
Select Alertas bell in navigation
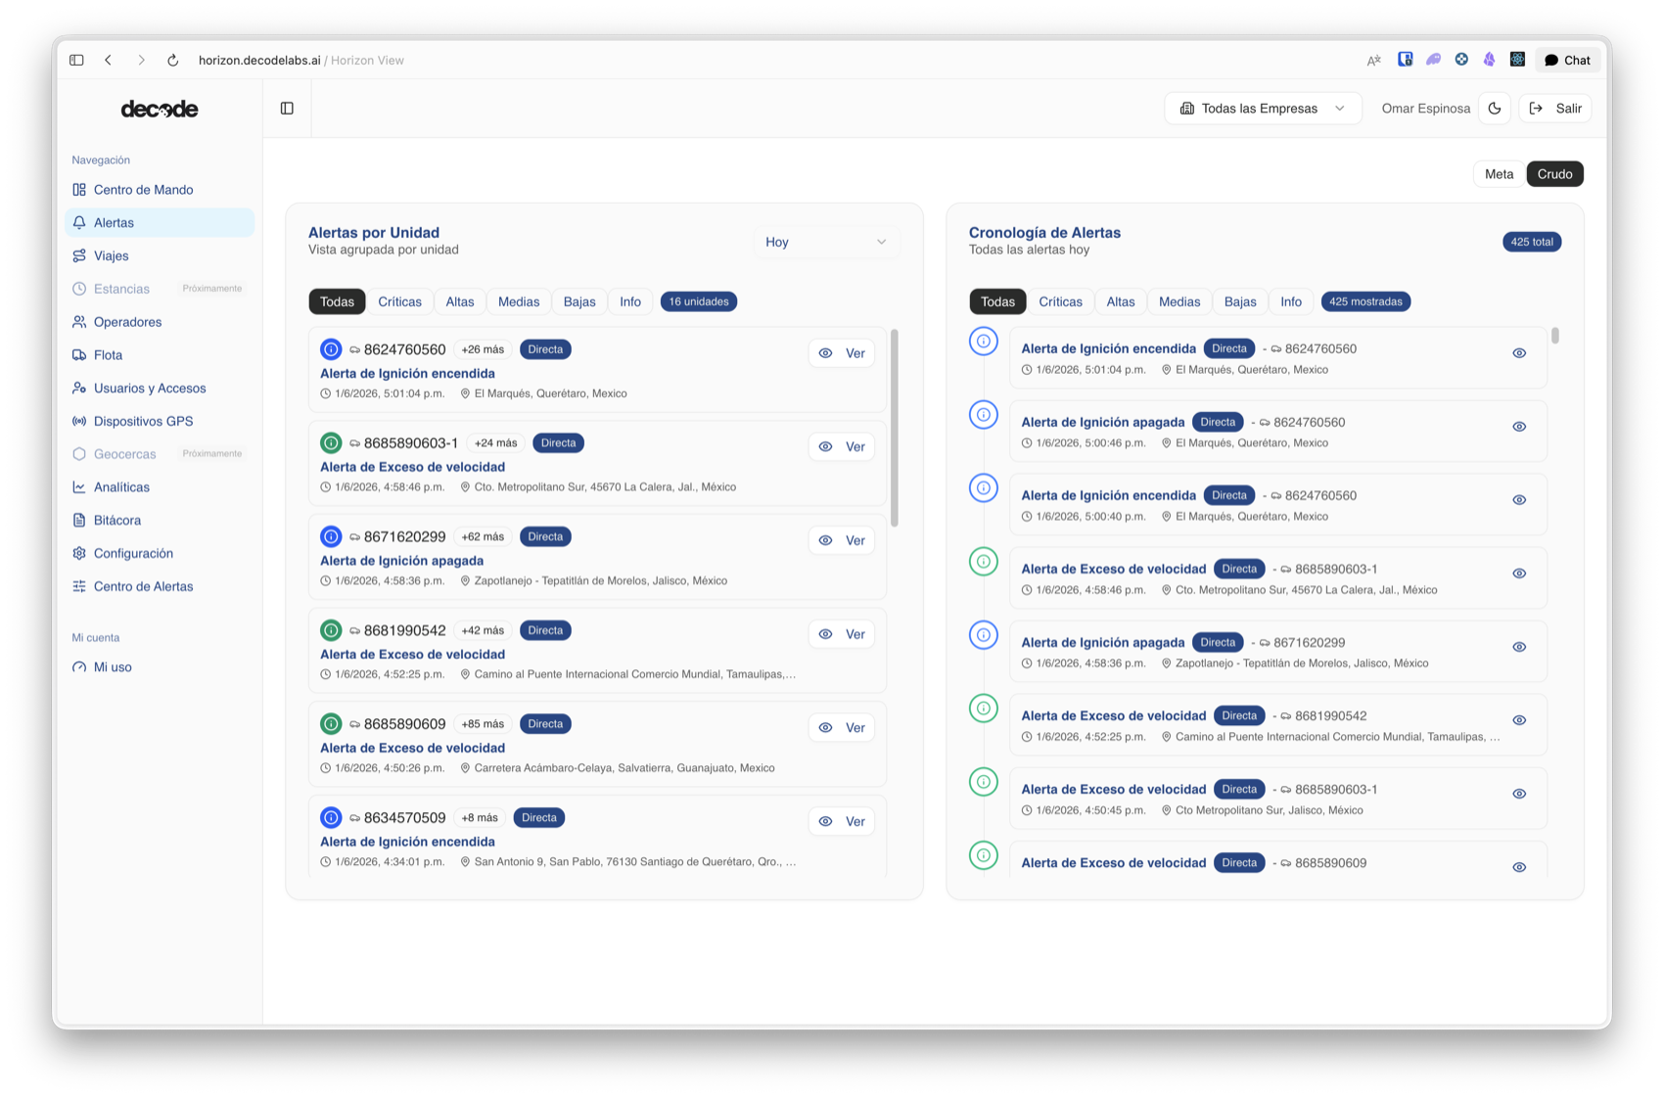click(x=159, y=223)
